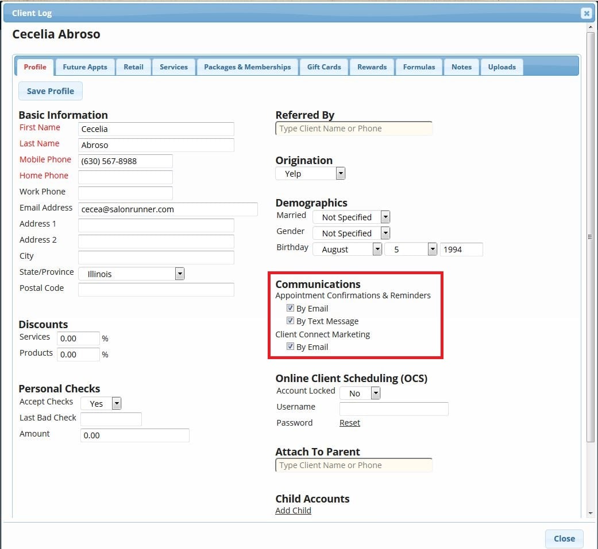Reset the OCS password
Viewport: 598px width, 549px height.
click(349, 422)
